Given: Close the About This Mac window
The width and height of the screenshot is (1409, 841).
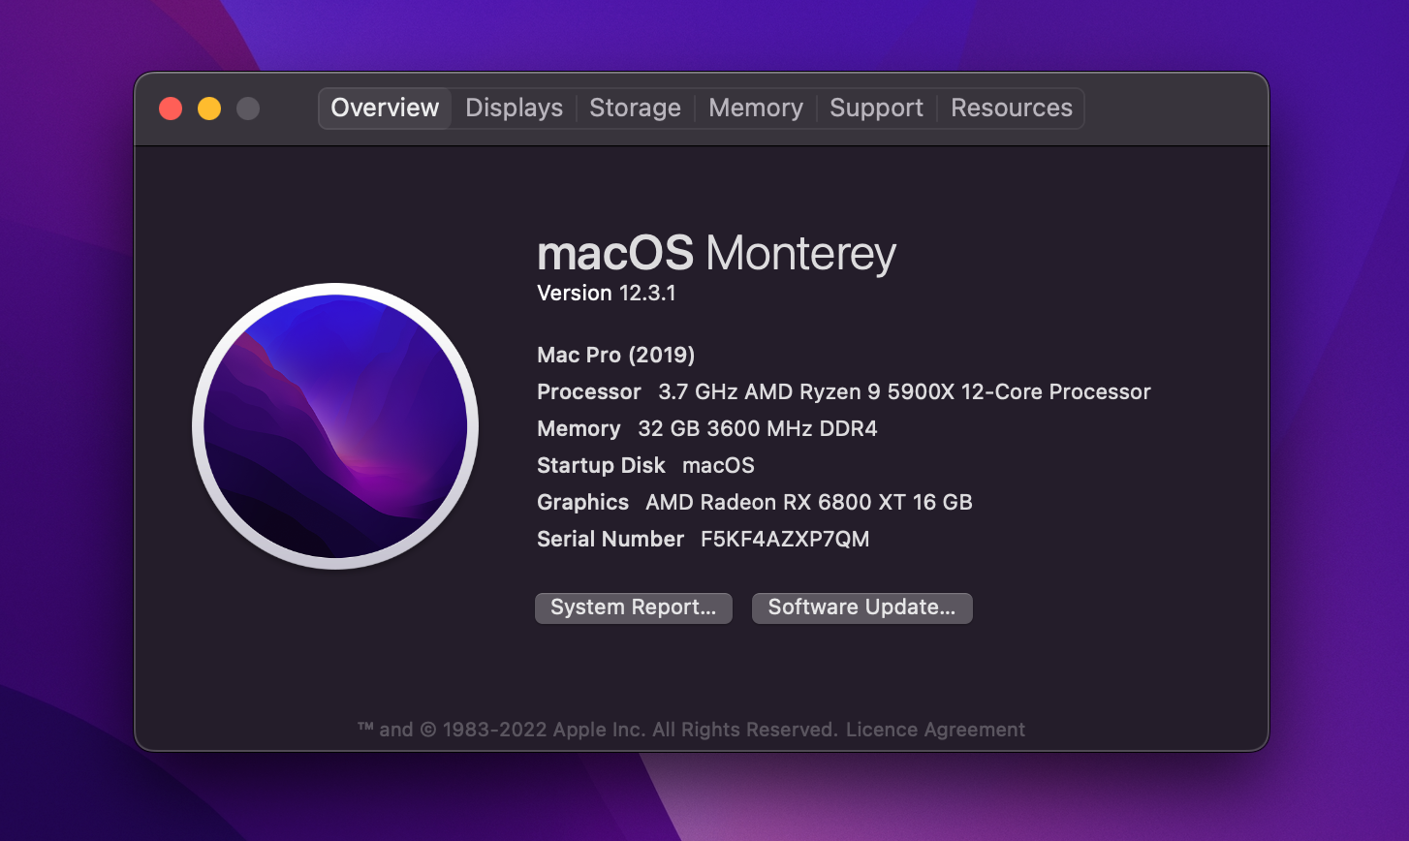Looking at the screenshot, I should click(x=171, y=109).
